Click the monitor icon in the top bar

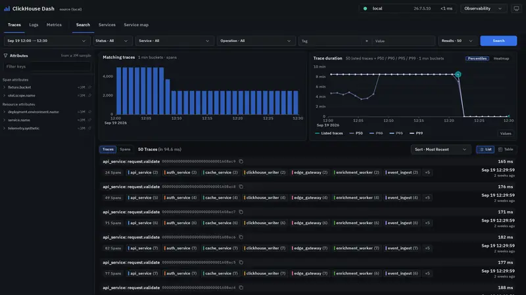(x=516, y=9)
